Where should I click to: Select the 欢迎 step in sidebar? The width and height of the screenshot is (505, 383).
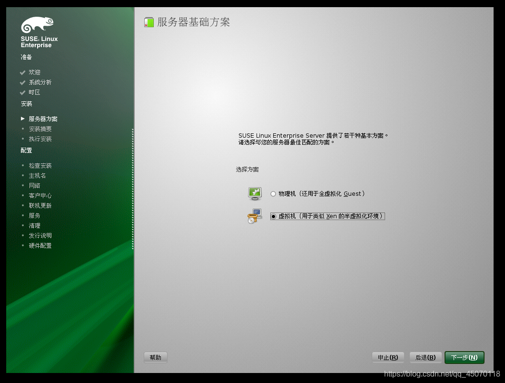click(x=34, y=72)
